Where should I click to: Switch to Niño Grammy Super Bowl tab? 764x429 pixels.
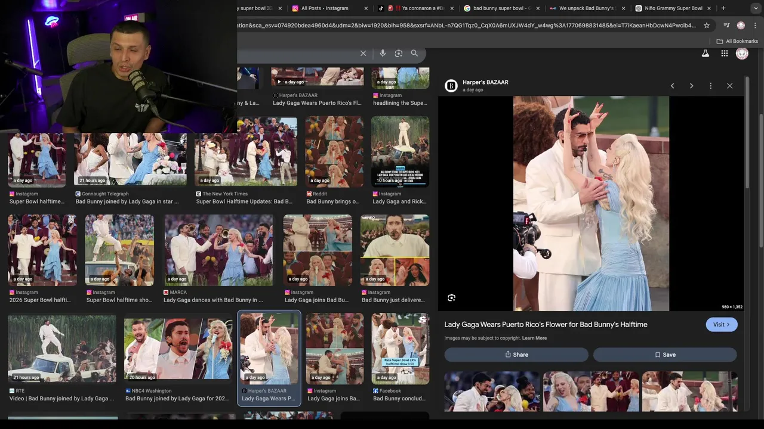click(x=673, y=8)
